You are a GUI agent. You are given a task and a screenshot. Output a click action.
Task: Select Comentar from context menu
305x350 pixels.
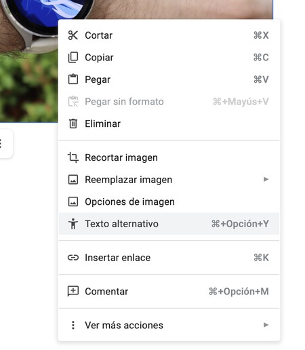tap(169, 291)
